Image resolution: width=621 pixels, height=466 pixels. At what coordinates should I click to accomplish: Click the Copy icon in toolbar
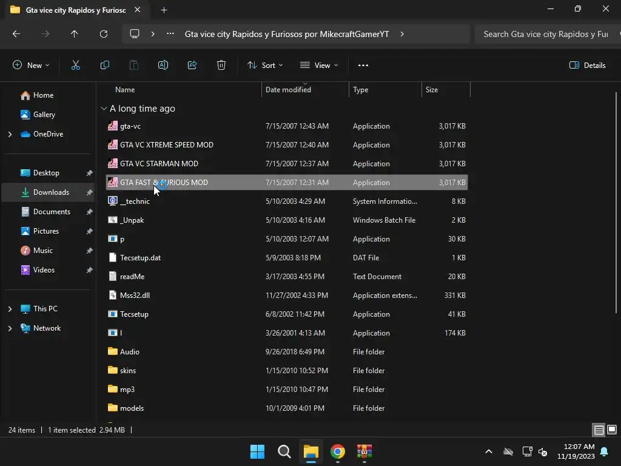point(104,66)
